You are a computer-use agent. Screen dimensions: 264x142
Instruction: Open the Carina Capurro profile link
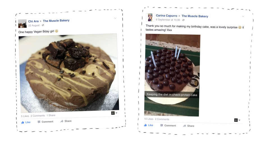167,16
